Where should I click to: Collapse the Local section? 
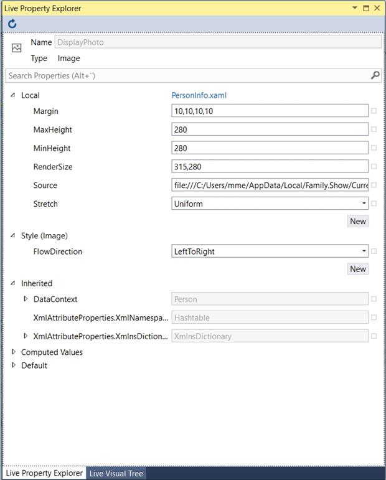point(13,95)
